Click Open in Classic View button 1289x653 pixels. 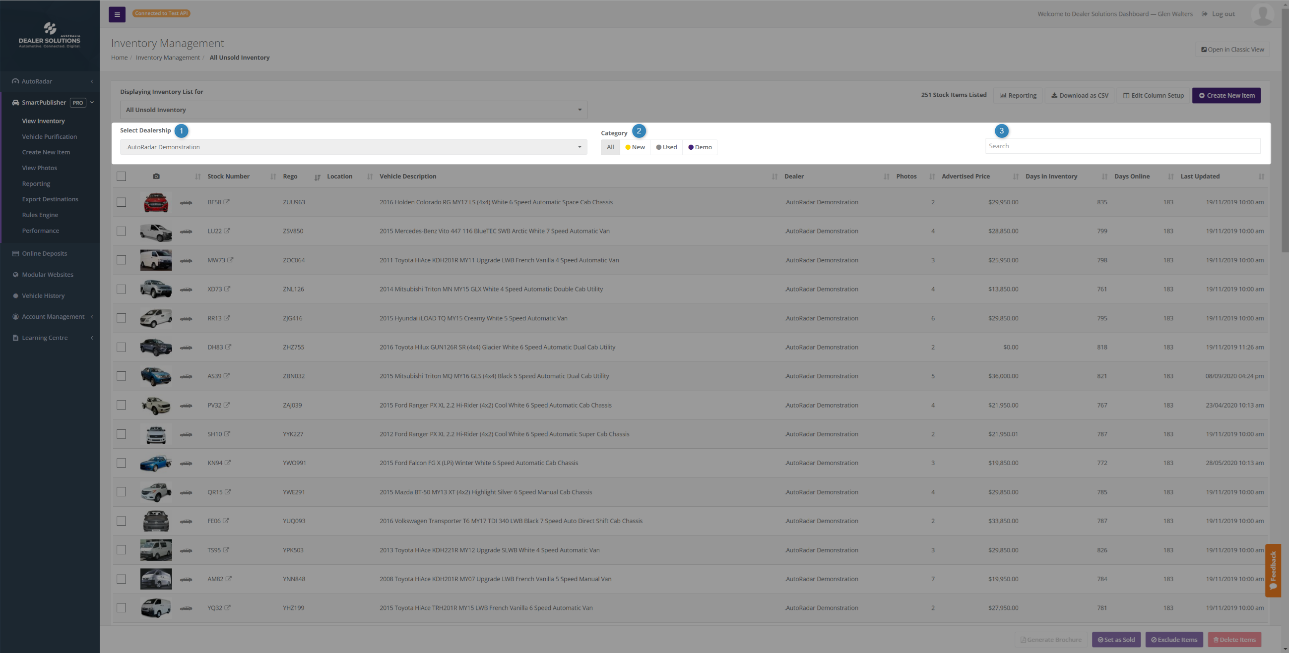(x=1232, y=50)
